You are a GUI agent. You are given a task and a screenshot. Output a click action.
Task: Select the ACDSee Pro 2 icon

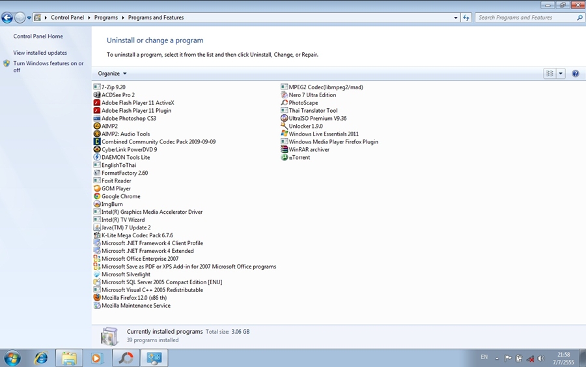[97, 95]
